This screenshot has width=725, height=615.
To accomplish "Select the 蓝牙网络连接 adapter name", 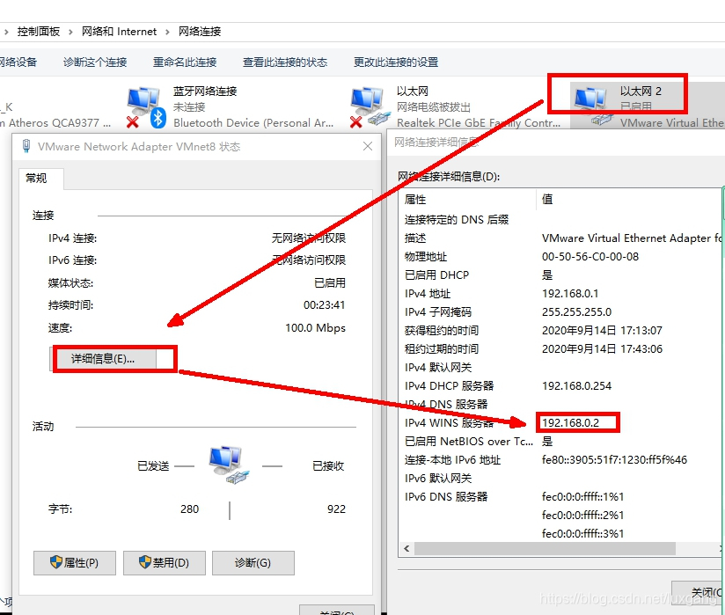I will point(205,92).
